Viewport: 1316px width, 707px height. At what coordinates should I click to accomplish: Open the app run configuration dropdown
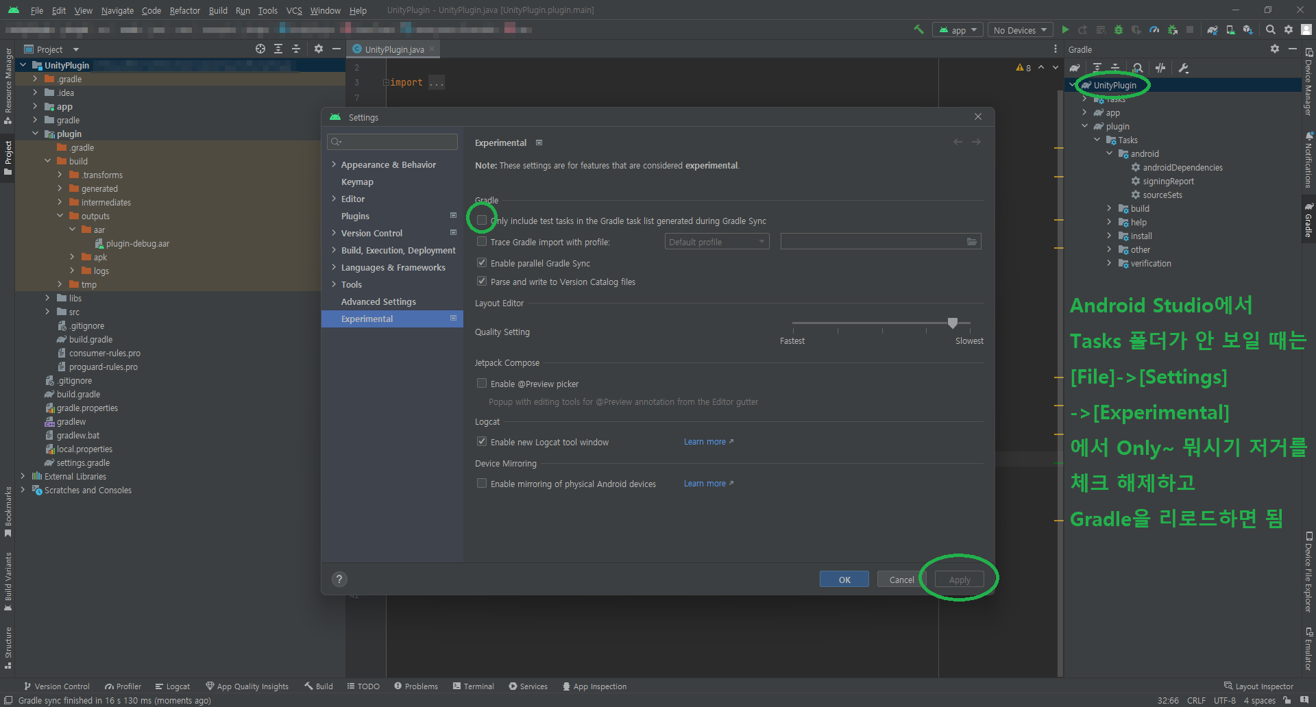pos(958,30)
